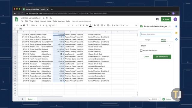Open the Format menu
This screenshot has height=108, width=192.
(43, 21)
